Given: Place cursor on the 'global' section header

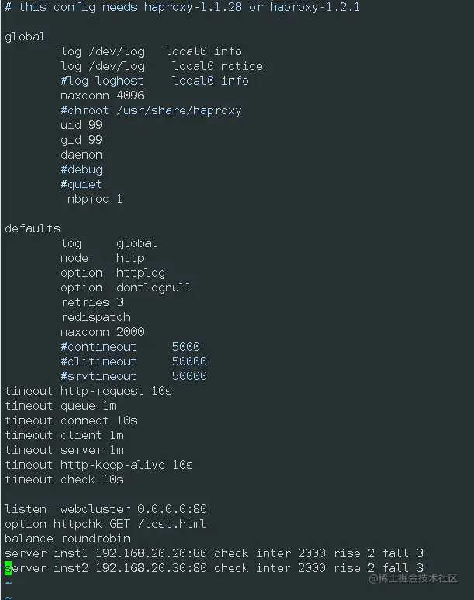Looking at the screenshot, I should (25, 37).
